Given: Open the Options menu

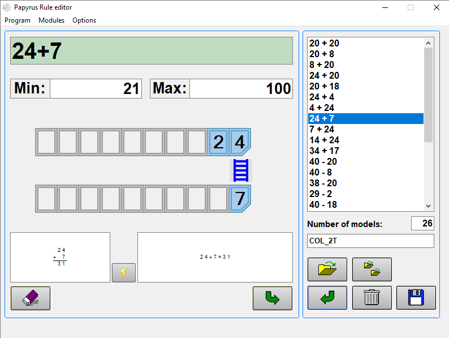Looking at the screenshot, I should tap(84, 20).
